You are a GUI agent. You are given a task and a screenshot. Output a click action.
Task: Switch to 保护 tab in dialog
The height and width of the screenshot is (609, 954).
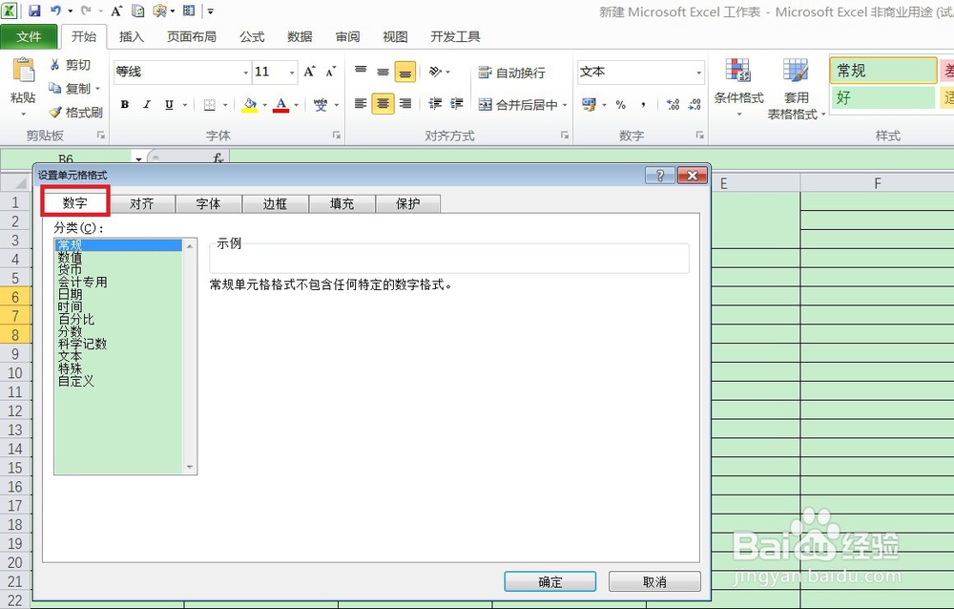[x=407, y=203]
